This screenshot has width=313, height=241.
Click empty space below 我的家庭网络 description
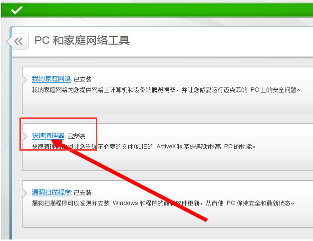tap(165, 104)
